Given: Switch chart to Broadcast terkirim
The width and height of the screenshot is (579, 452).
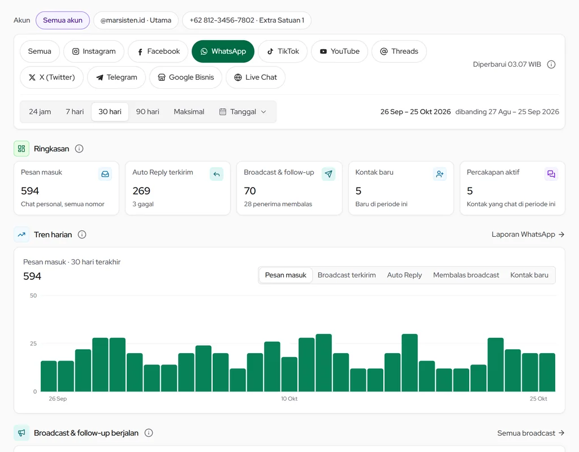Looking at the screenshot, I should point(347,275).
